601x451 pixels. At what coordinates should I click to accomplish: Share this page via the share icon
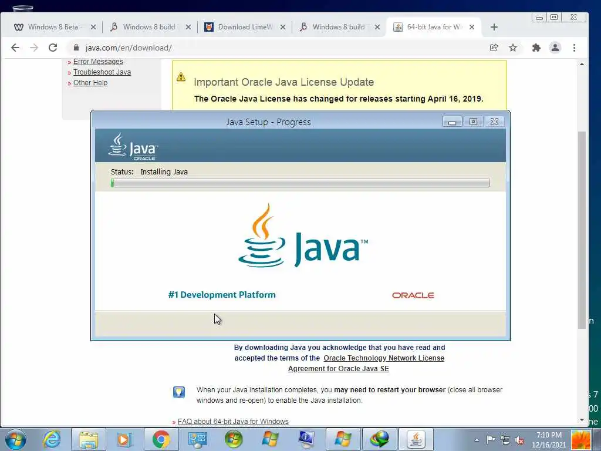click(x=494, y=48)
